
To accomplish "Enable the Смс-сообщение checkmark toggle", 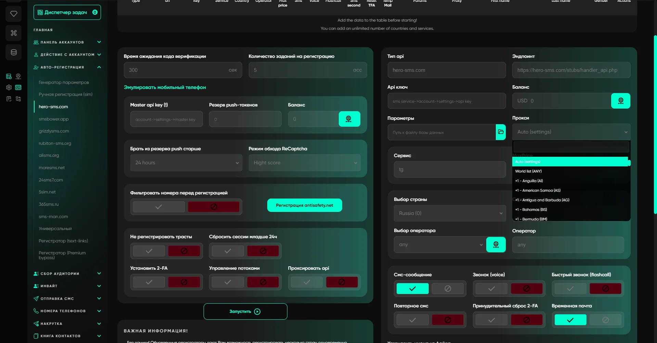I will 412,289.
